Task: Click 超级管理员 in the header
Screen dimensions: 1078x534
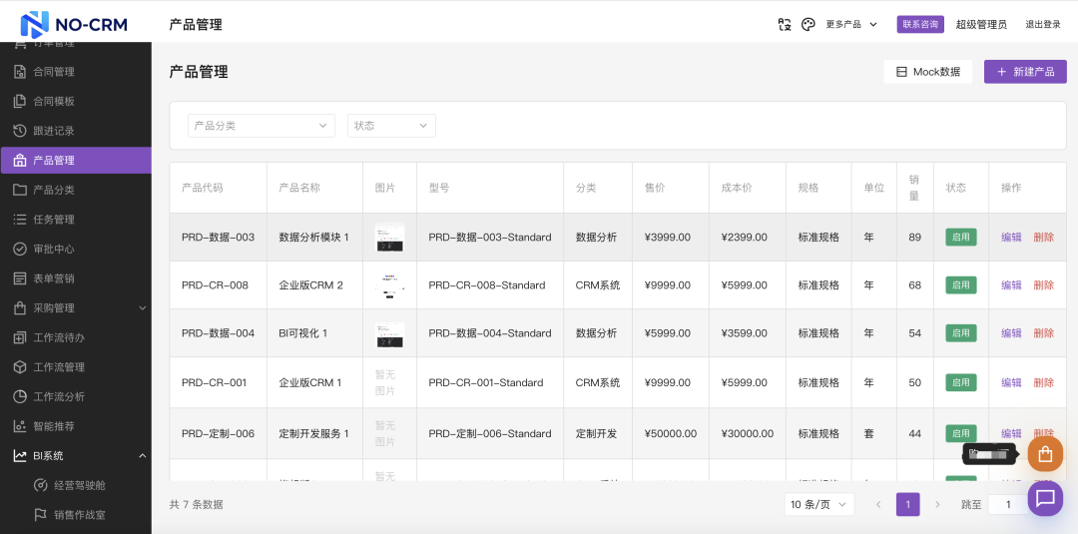Action: [x=981, y=25]
